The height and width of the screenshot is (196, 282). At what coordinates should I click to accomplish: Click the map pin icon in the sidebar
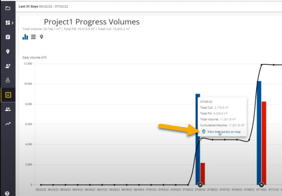coord(8,51)
